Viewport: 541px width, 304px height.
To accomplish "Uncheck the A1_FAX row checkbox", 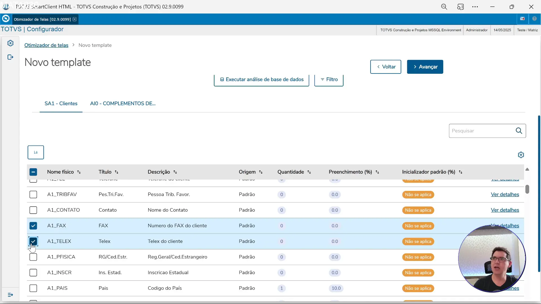I will (33, 226).
